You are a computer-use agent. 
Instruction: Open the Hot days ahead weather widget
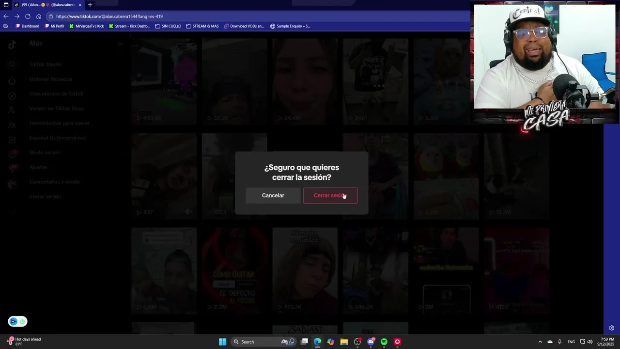pyautogui.click(x=24, y=341)
